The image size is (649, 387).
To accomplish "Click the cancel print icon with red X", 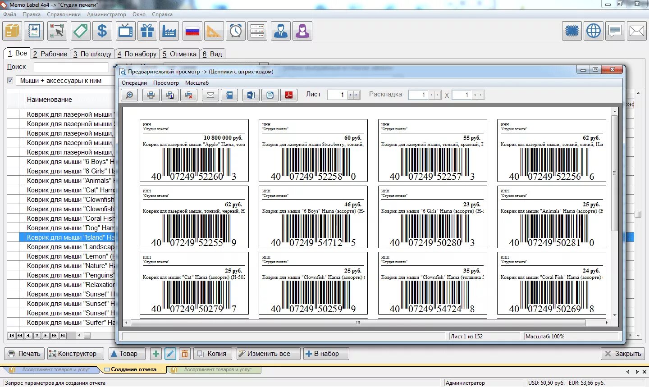I will [x=189, y=95].
